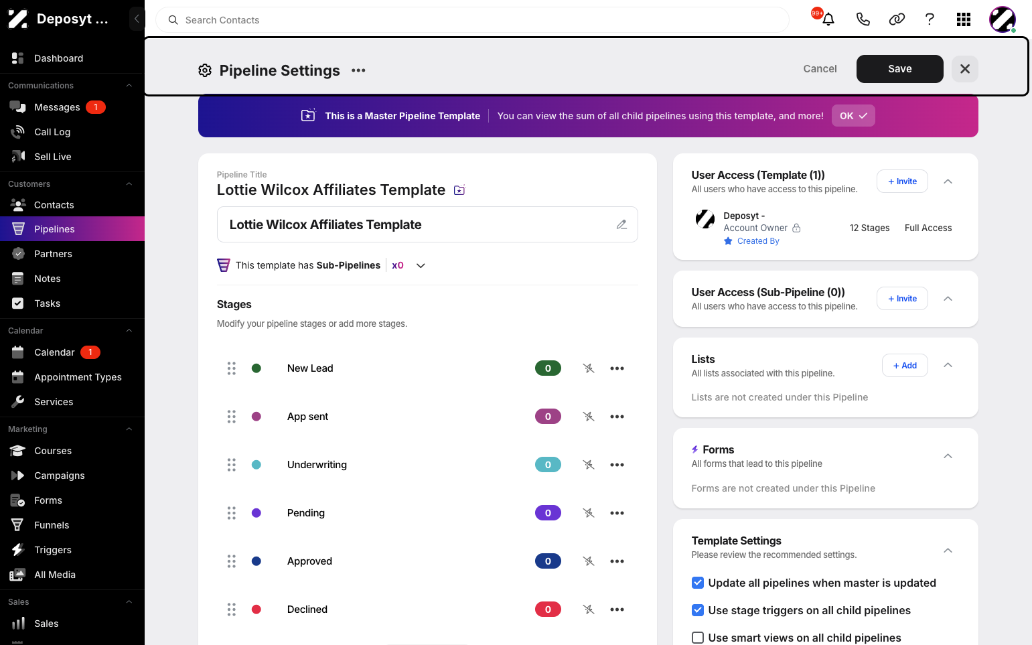1032x645 pixels.
Task: Click the Save button
Action: point(899,69)
